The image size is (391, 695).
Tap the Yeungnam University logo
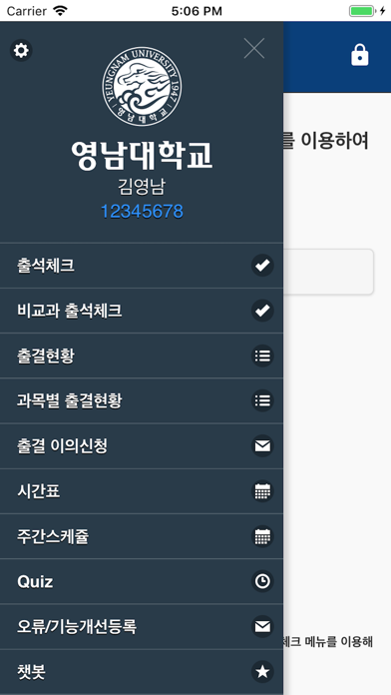point(142,86)
